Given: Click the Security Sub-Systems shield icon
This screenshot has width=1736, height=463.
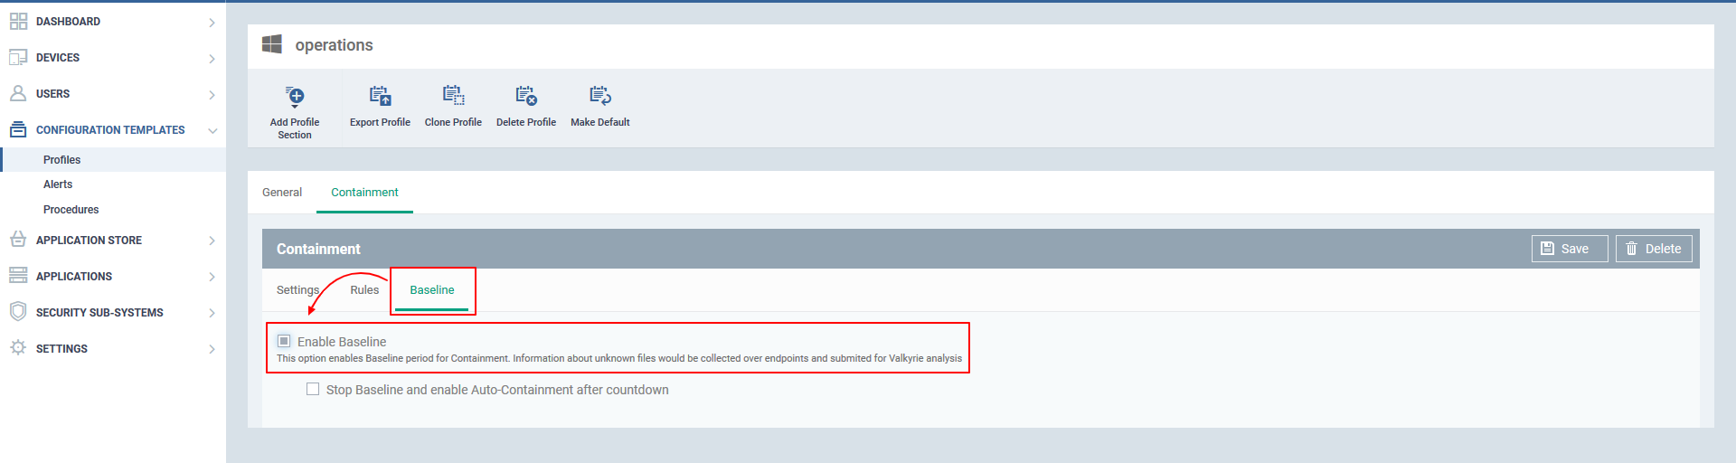Looking at the screenshot, I should [18, 312].
